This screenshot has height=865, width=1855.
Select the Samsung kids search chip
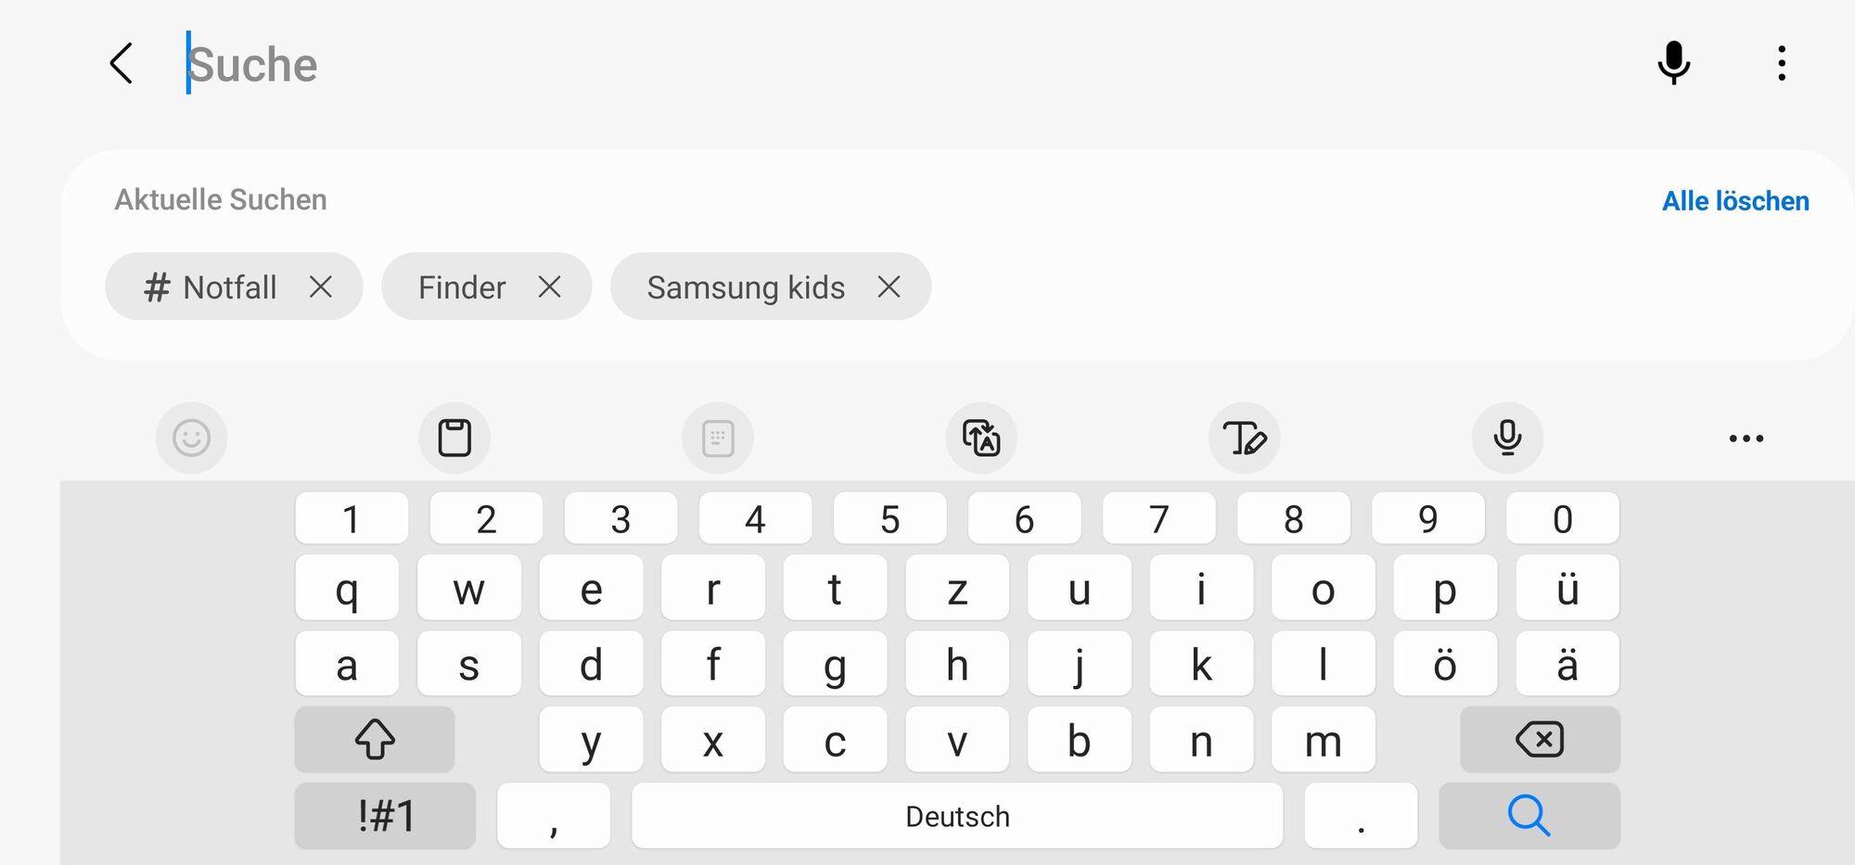[746, 287]
